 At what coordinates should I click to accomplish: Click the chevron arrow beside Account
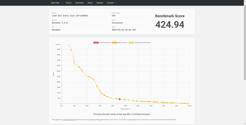(116, 3)
